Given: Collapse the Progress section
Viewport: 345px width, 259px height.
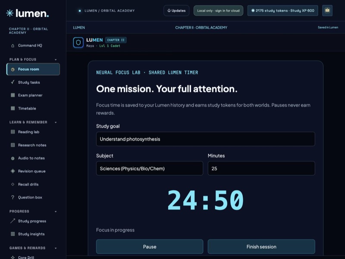Looking at the screenshot, I should [x=56, y=212].
